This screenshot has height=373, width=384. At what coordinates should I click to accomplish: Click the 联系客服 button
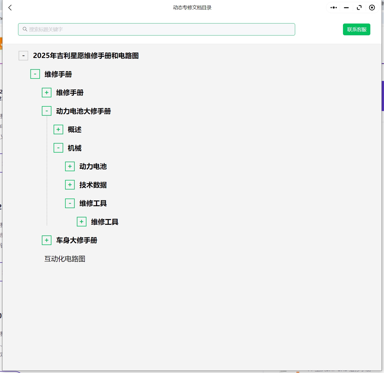pyautogui.click(x=356, y=29)
